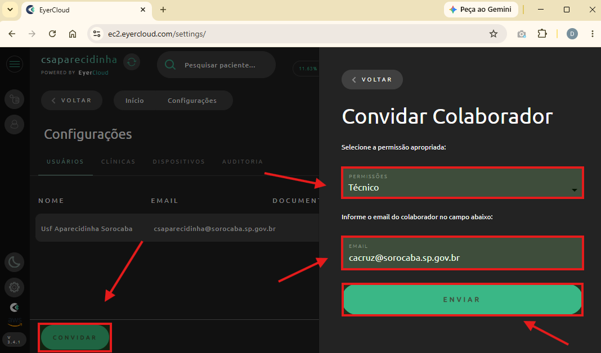Click Voltar in the Convidar Colaborador panel
The image size is (601, 353).
(372, 80)
